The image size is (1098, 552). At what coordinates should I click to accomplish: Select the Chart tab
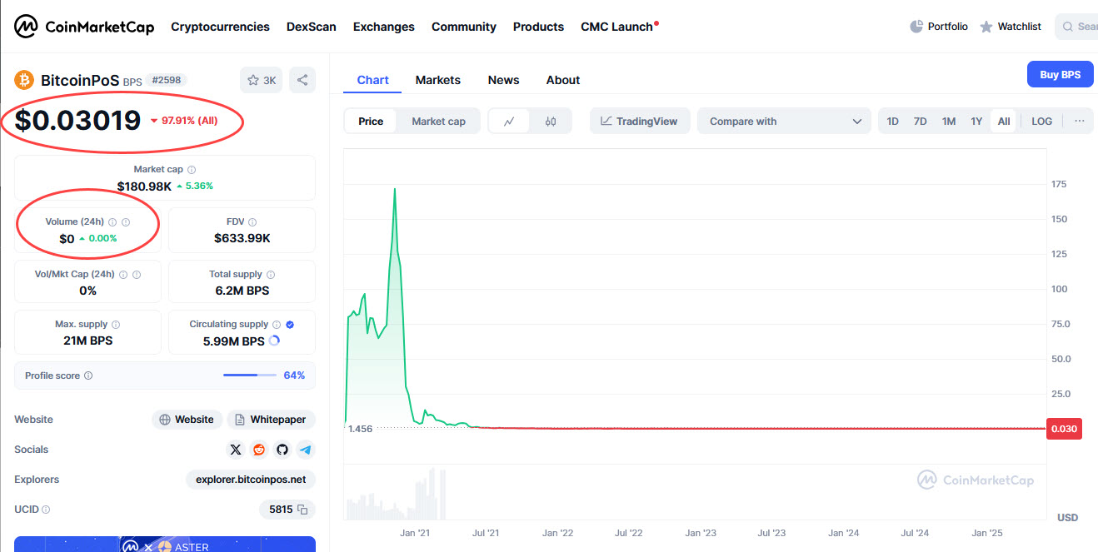372,80
